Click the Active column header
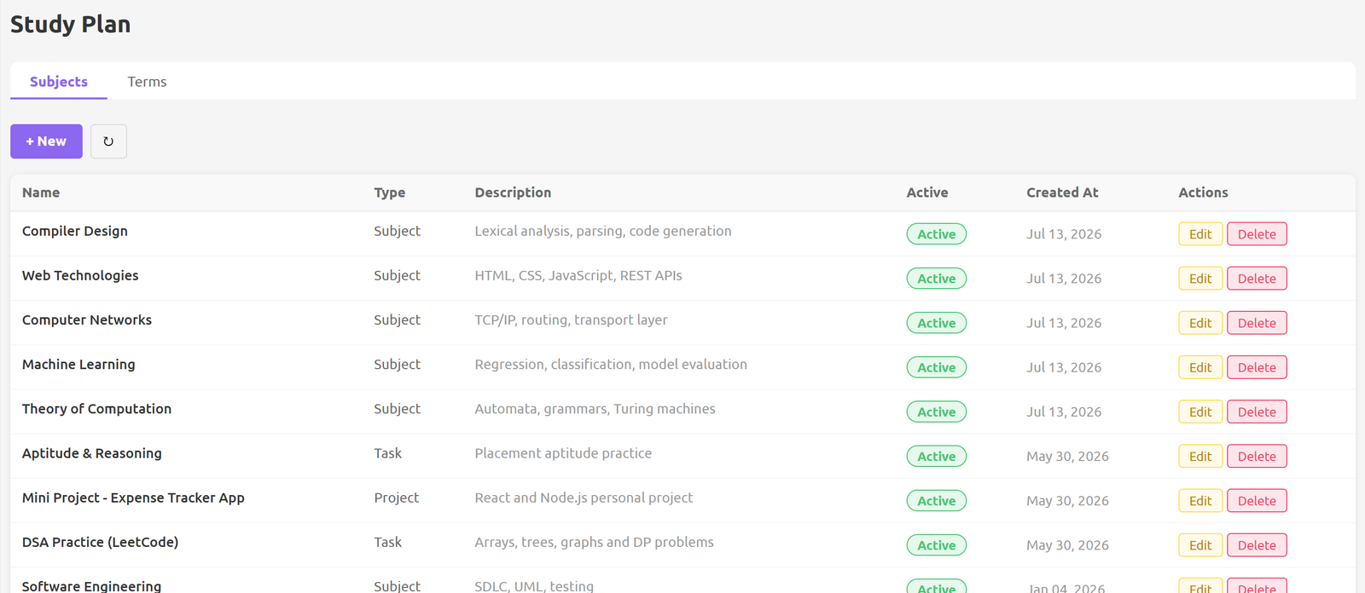Image resolution: width=1365 pixels, height=593 pixels. pos(927,193)
